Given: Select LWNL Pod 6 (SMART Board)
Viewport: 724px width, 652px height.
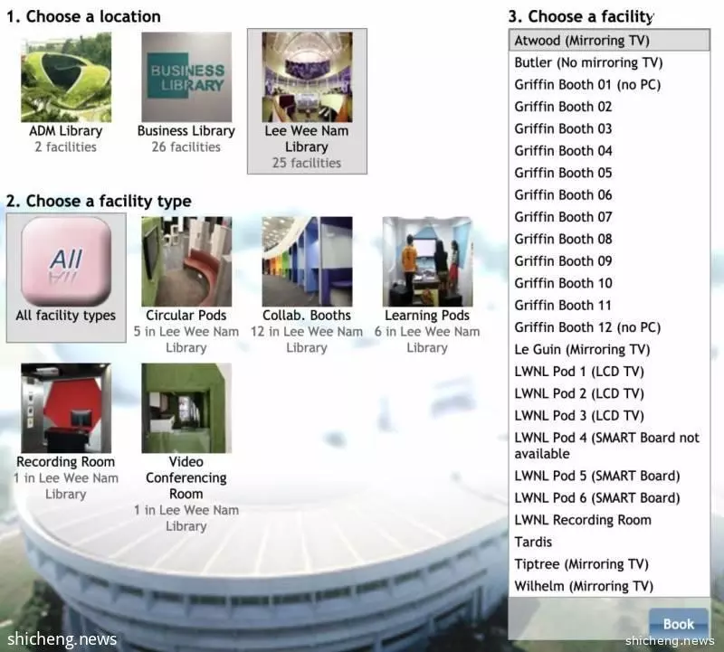Looking at the screenshot, I should 609,498.
